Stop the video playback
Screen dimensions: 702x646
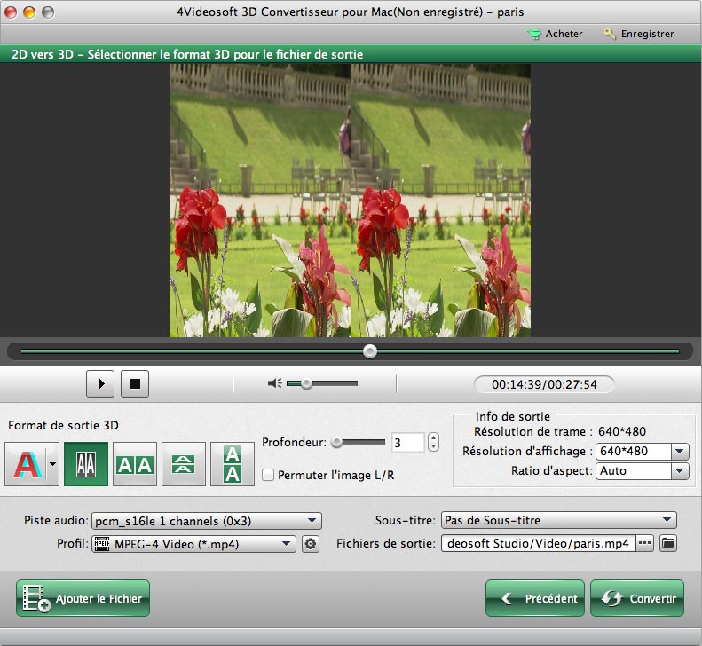[135, 383]
